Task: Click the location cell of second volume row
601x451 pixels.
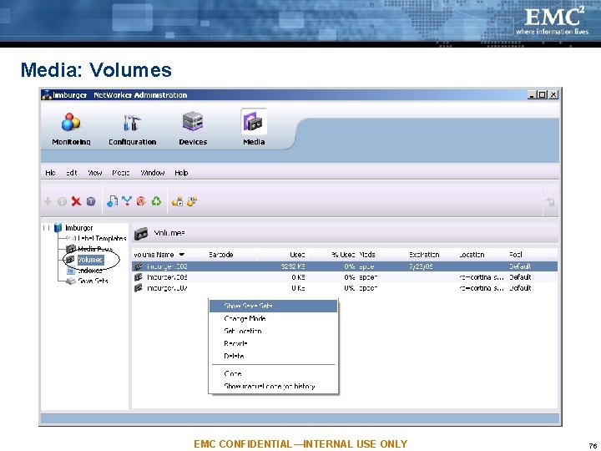Action: (x=482, y=277)
